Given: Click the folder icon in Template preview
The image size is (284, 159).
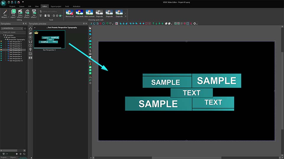Looking at the screenshot, I should 30,33.
